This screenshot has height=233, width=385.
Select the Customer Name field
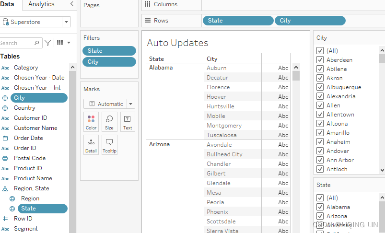35,128
